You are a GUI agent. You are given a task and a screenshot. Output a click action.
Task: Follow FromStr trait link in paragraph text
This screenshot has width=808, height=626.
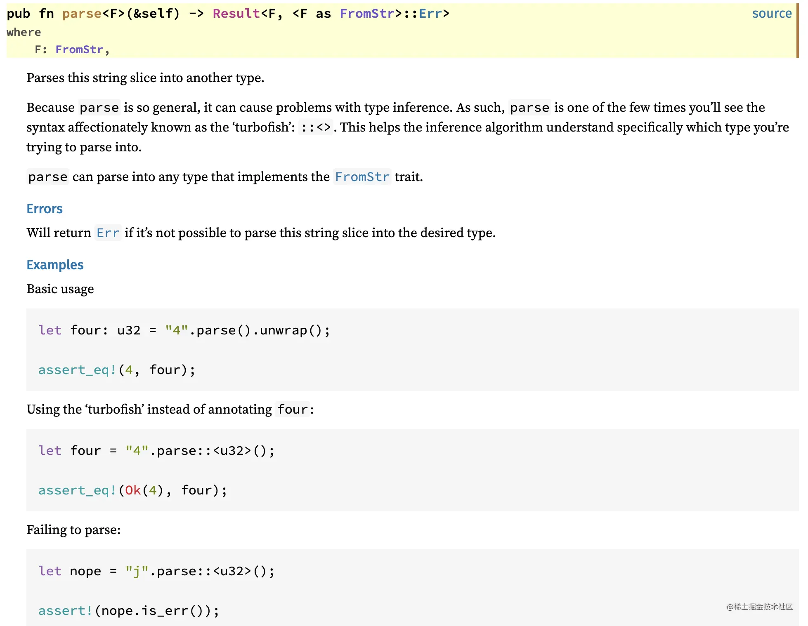362,177
